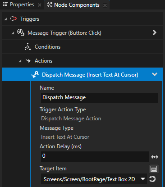Screen dimensions: 165x187
Task: Select Message Trigger (Button: Click) row
Action: [82, 32]
